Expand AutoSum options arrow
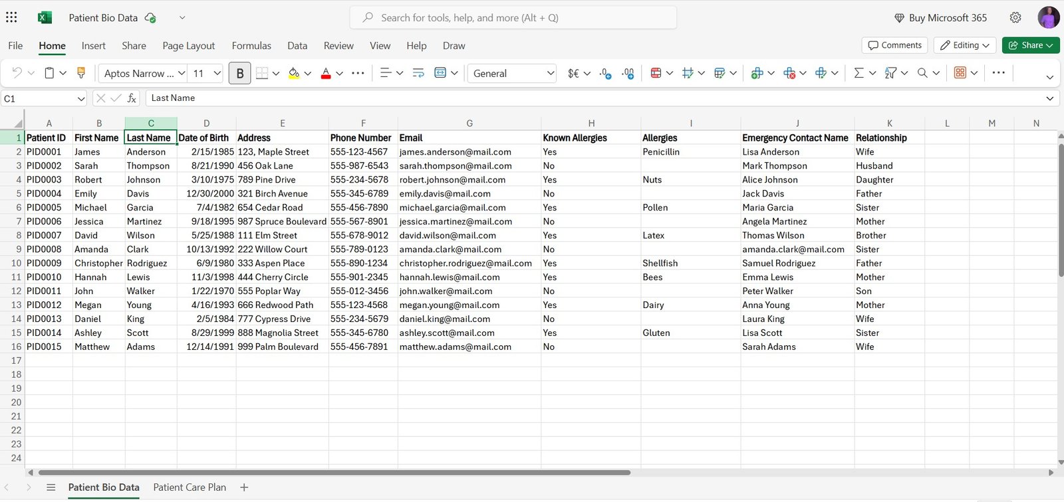Viewport: 1064px width, 502px height. pos(872,73)
